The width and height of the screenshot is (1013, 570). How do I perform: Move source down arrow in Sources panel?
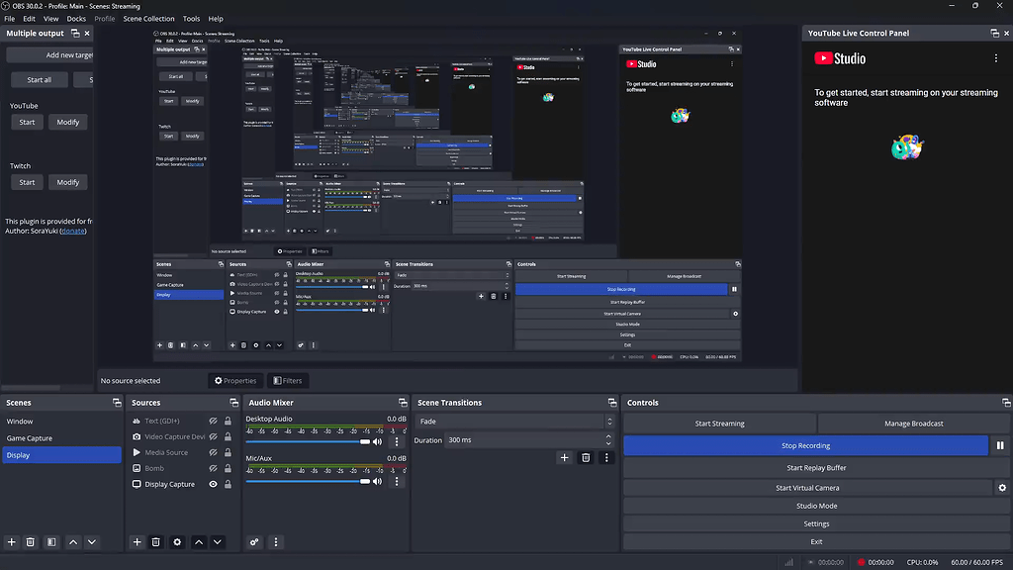coord(218,542)
